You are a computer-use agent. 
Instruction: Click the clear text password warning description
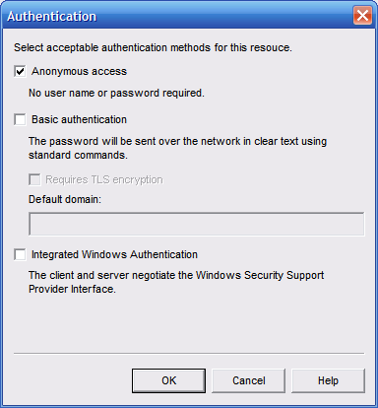click(177, 148)
